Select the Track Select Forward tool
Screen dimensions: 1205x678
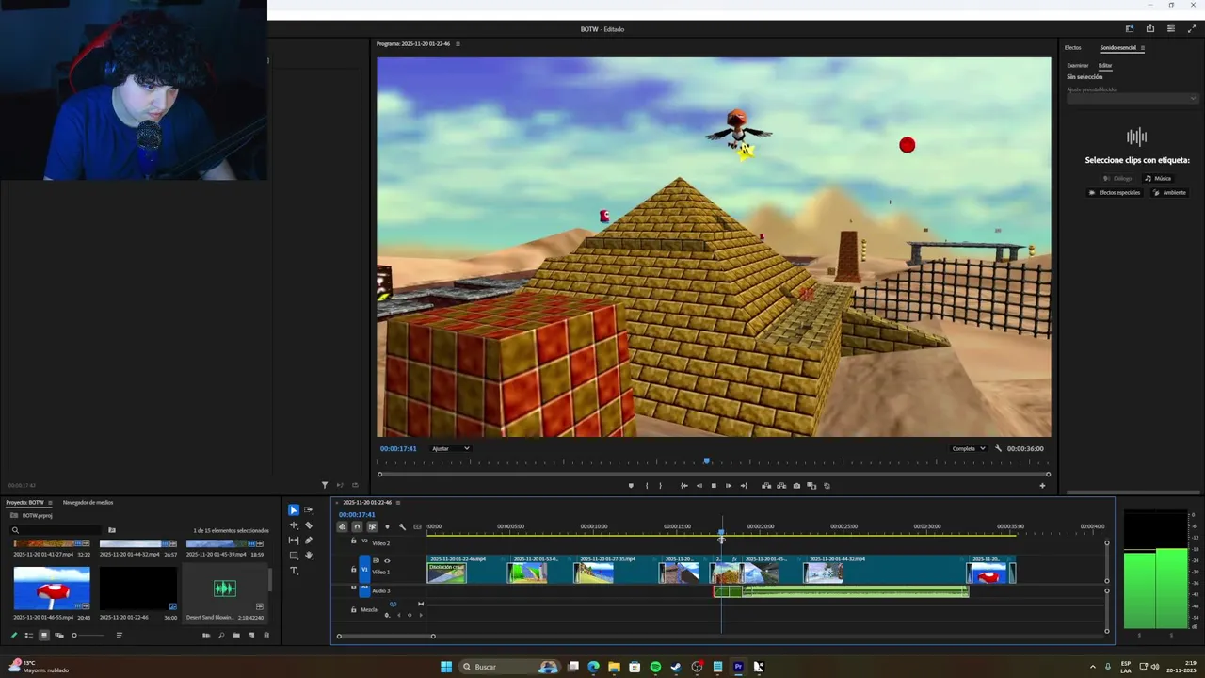(x=308, y=510)
